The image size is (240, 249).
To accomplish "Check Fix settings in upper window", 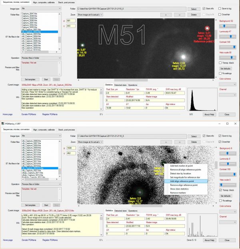I will click(x=220, y=73).
